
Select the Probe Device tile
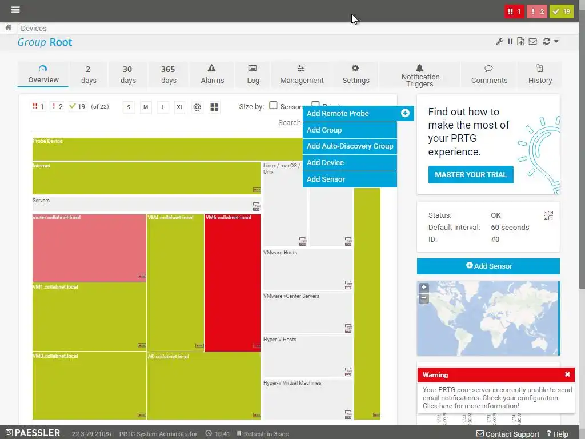(167, 149)
